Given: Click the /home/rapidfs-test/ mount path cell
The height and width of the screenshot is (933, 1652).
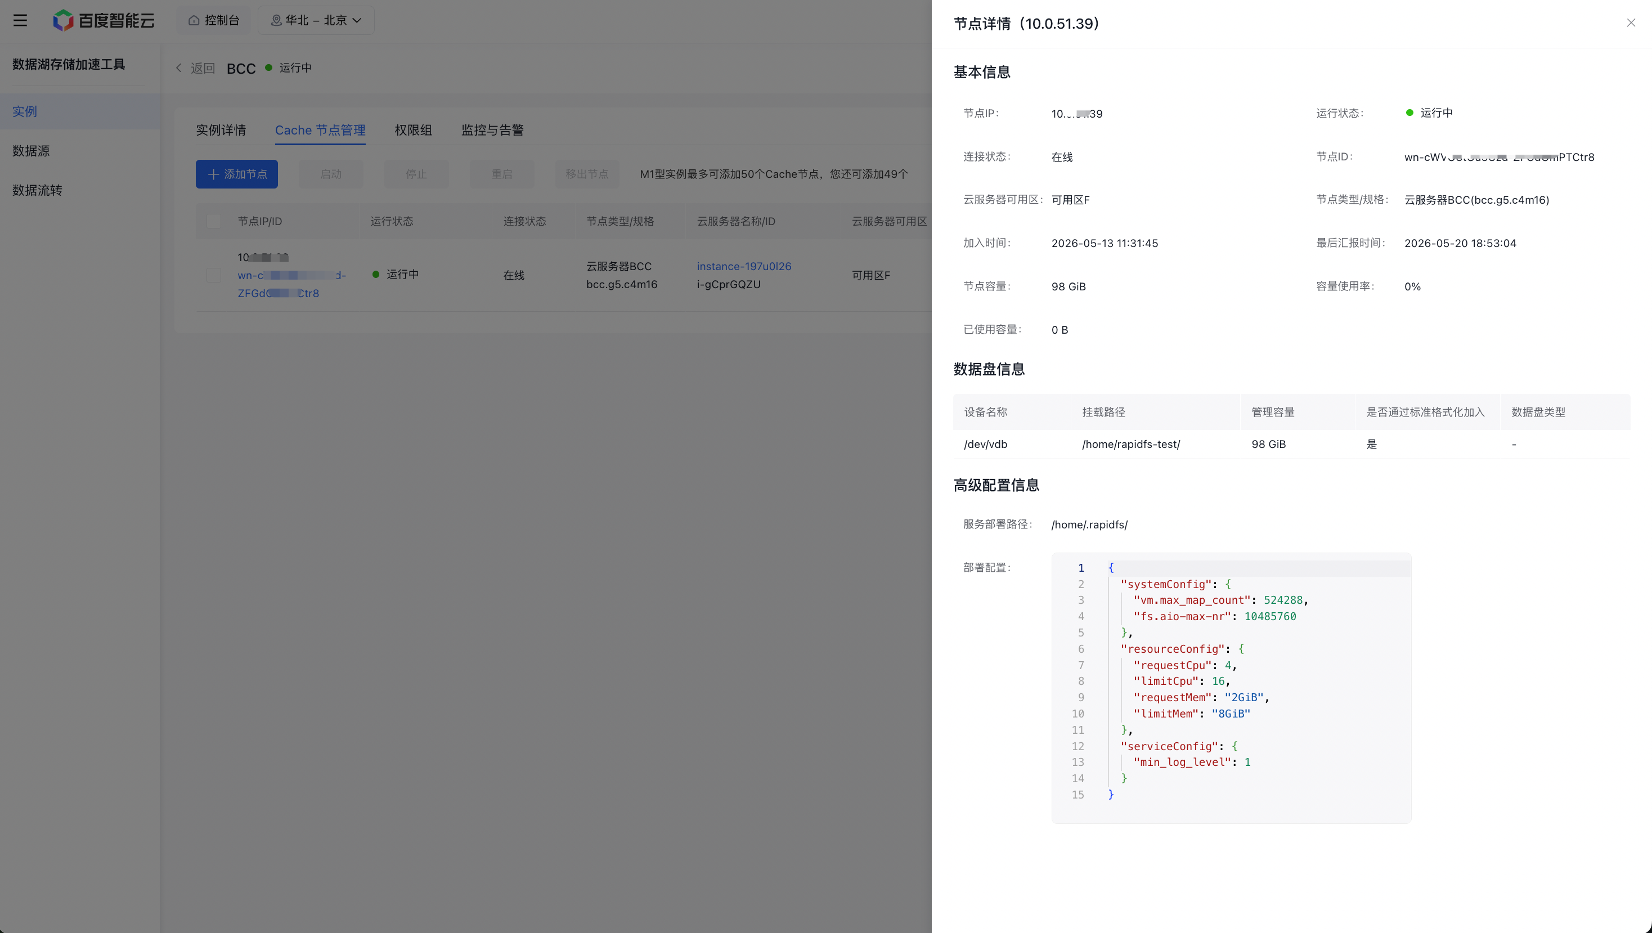Looking at the screenshot, I should tap(1130, 445).
